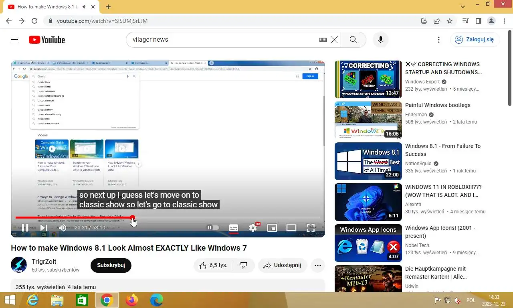Click the vilager news search field
Viewport: 513px width, 308px height.
point(222,40)
